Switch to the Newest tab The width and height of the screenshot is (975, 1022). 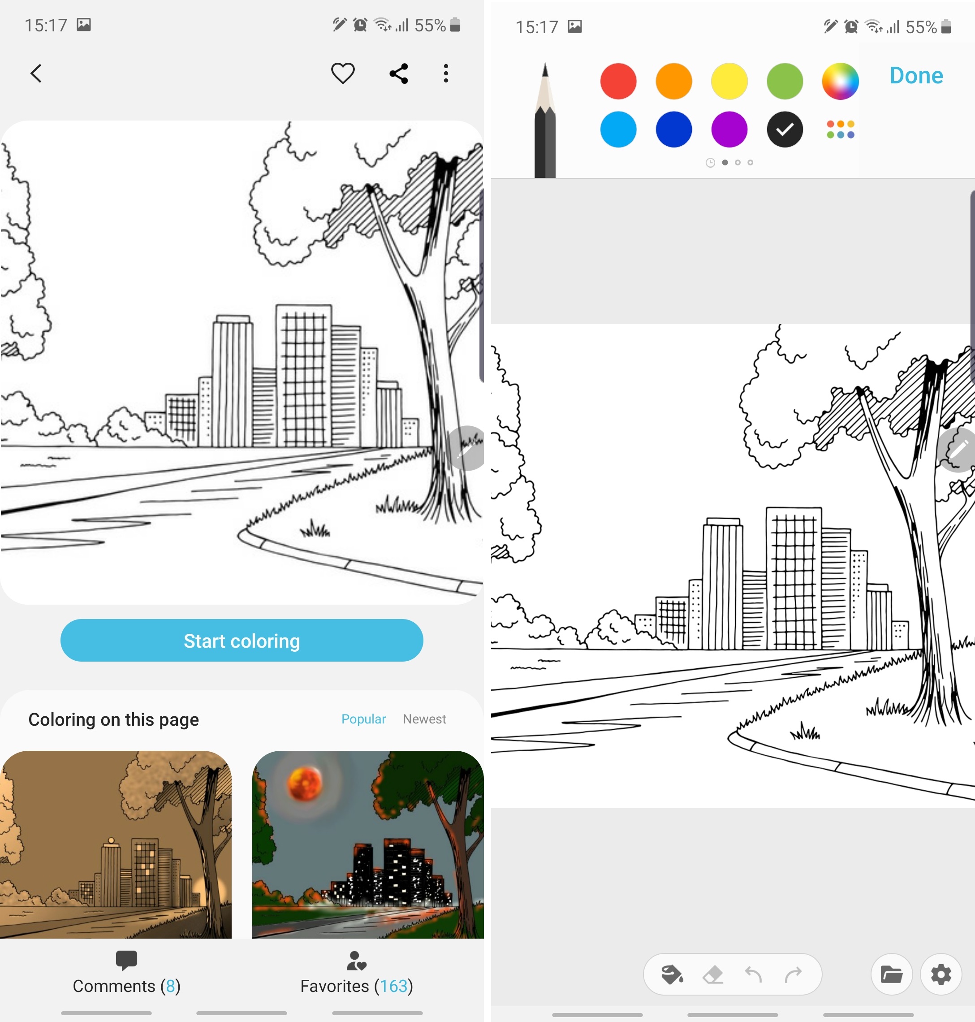[424, 719]
